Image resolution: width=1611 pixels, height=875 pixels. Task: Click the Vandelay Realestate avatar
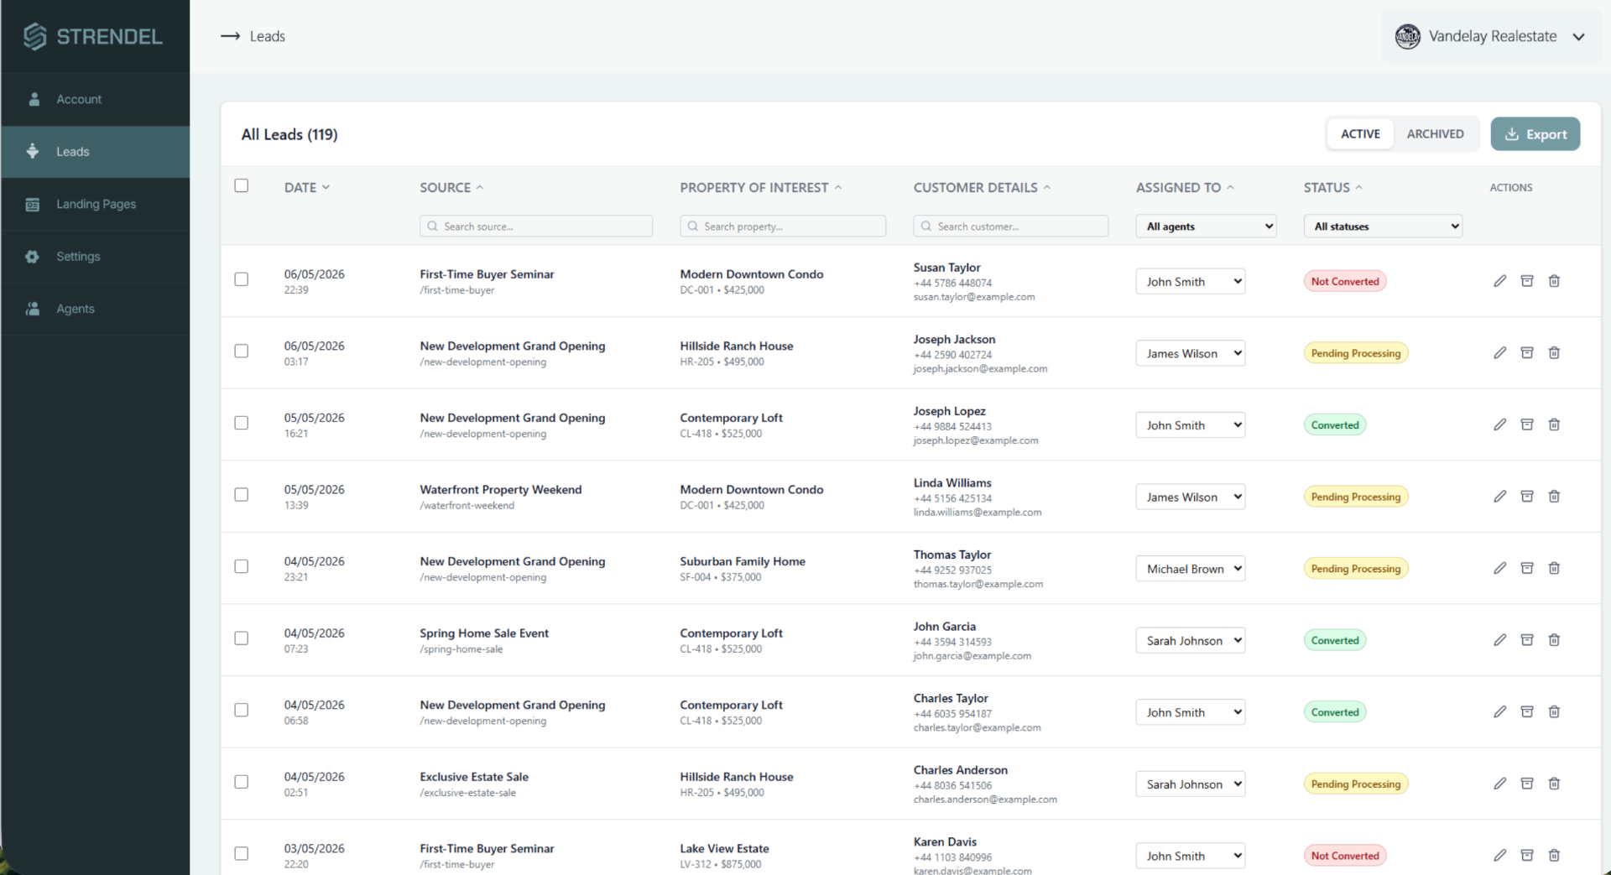pyautogui.click(x=1407, y=36)
